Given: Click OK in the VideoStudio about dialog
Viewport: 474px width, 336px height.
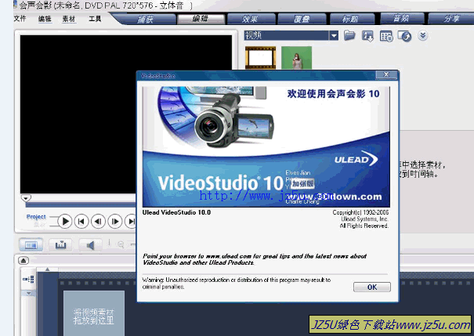Looking at the screenshot, I should (x=372, y=287).
